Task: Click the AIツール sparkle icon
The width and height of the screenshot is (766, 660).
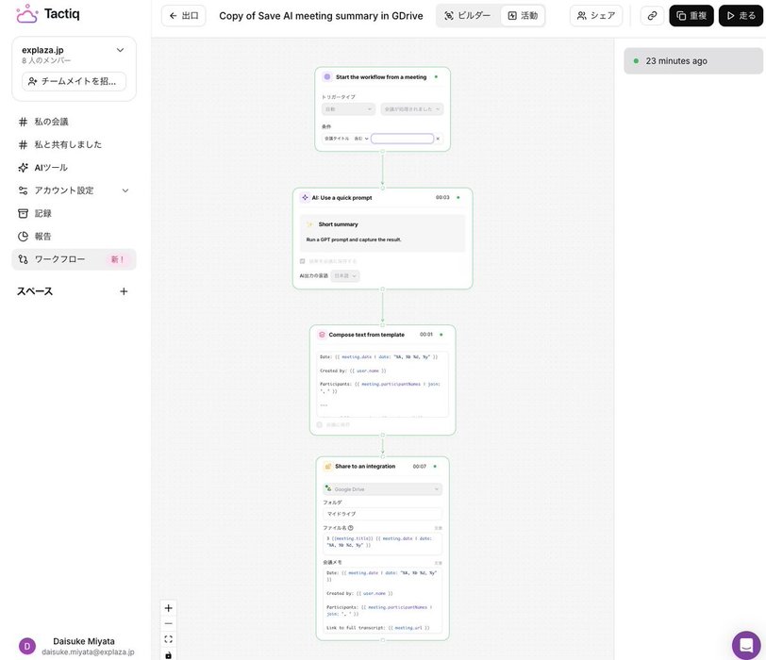Action: [23, 168]
